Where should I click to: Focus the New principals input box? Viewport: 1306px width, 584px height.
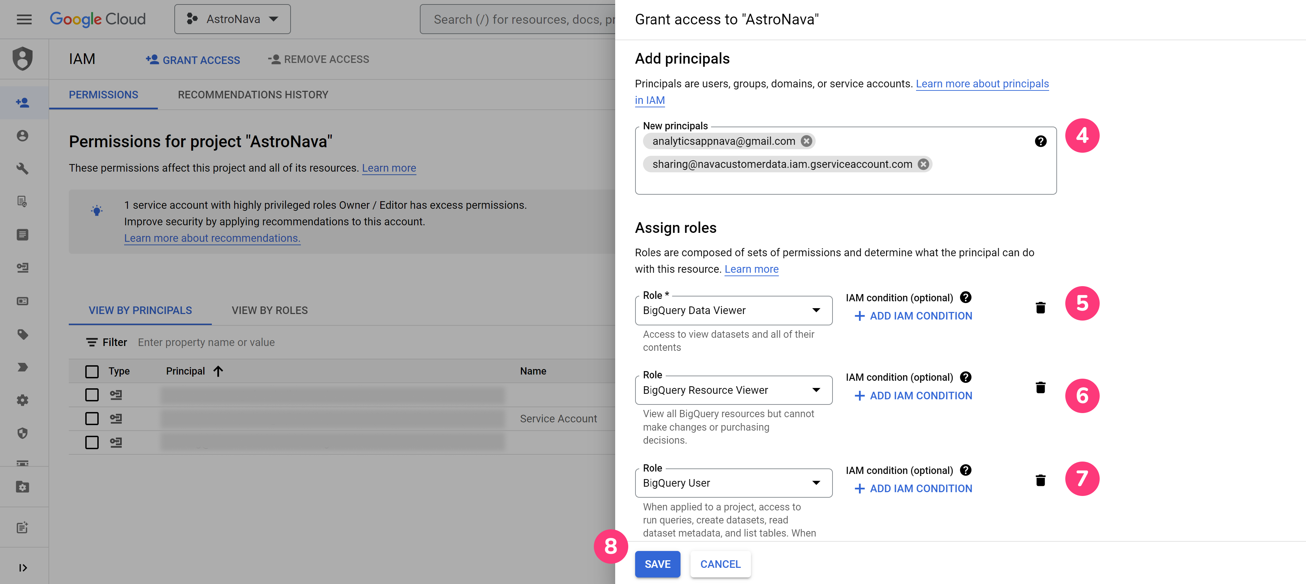point(846,161)
